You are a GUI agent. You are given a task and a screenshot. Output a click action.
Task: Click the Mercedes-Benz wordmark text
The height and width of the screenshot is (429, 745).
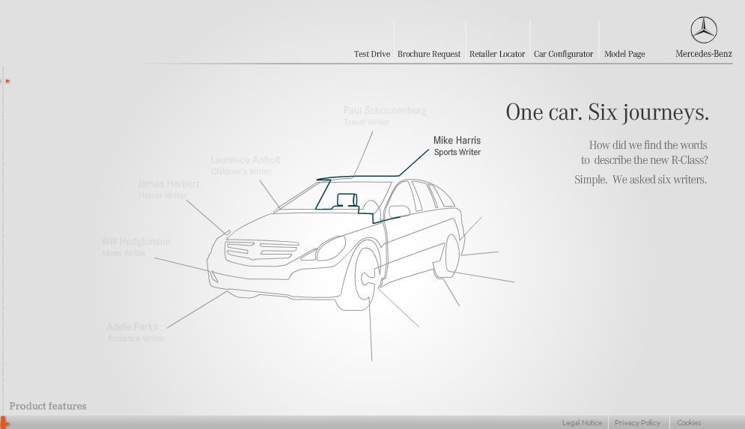point(704,54)
